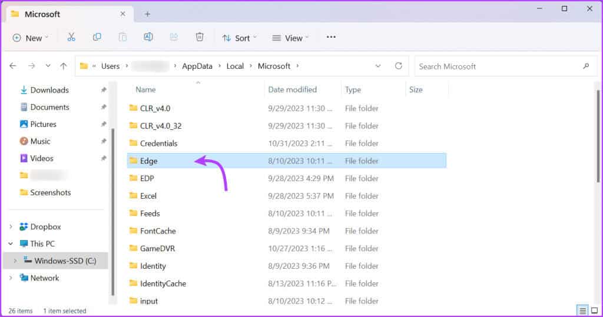
Task: Click the Rename icon
Action: click(148, 37)
